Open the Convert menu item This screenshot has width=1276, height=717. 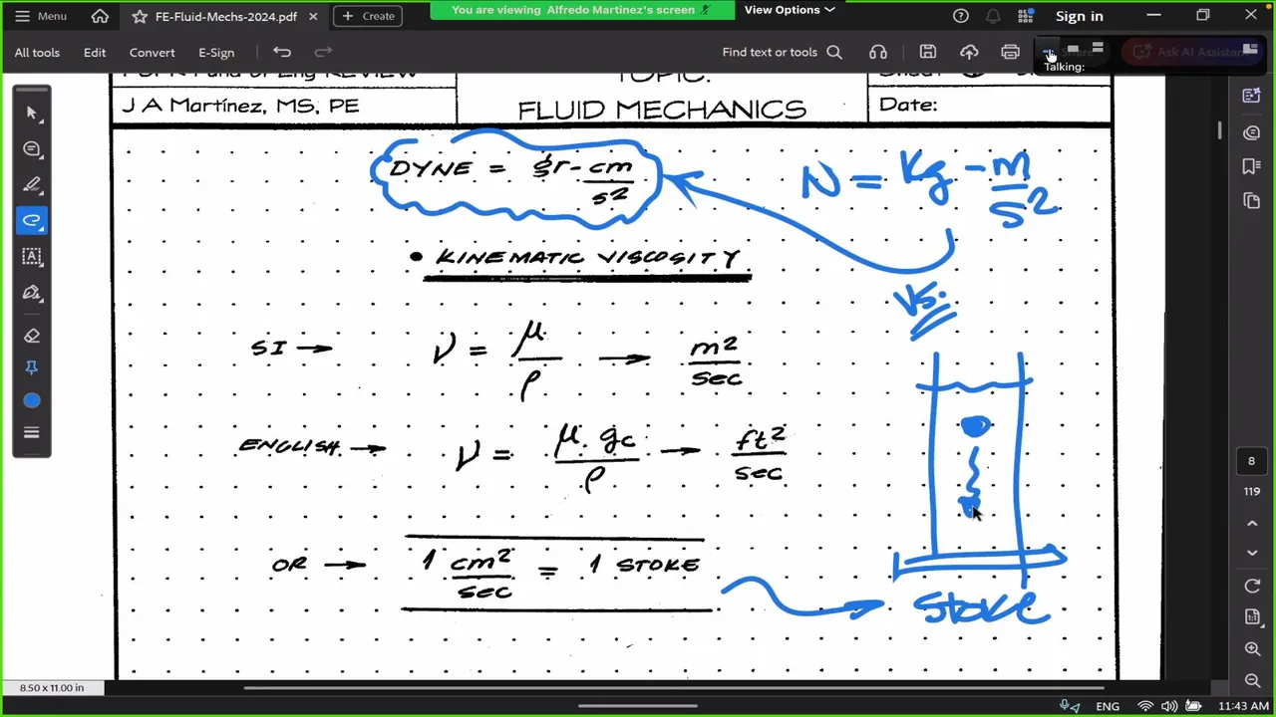tap(152, 52)
